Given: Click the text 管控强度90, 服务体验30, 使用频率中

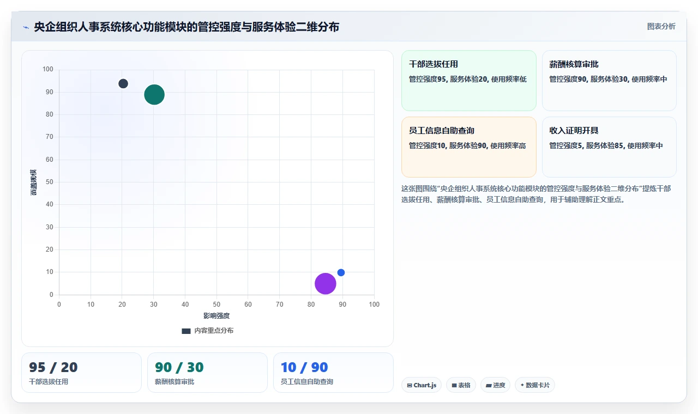Looking at the screenshot, I should pos(608,79).
